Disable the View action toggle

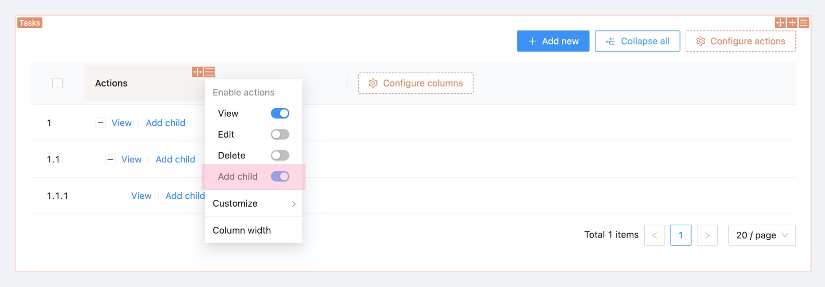click(280, 113)
